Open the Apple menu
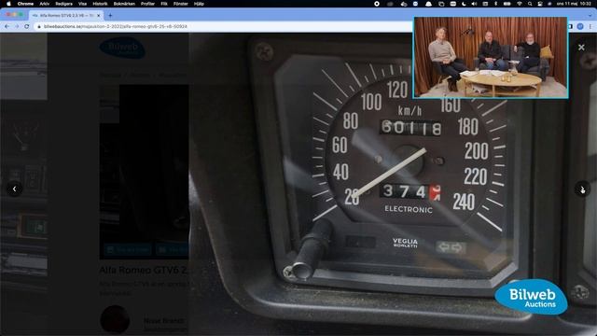The width and height of the screenshot is (597, 336). click(x=8, y=4)
